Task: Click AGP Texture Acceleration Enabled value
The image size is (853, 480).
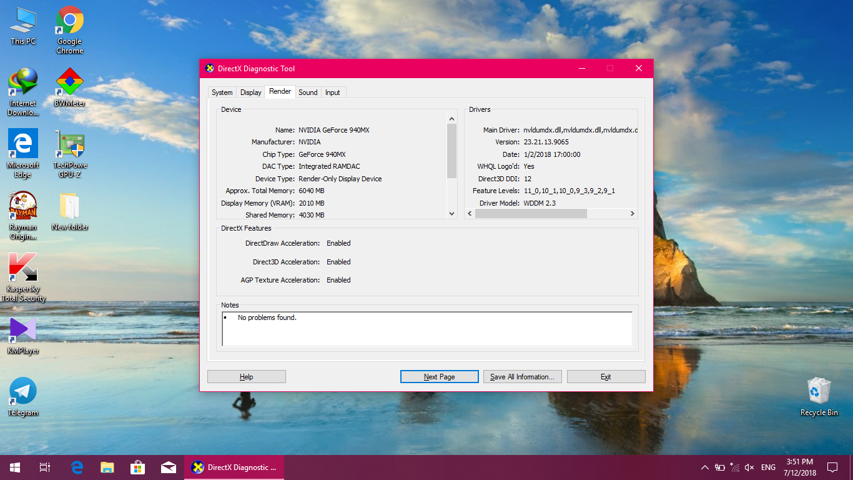Action: pyautogui.click(x=338, y=280)
